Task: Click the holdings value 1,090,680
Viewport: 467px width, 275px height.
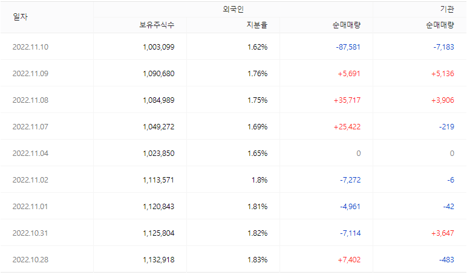Action: coord(158,74)
